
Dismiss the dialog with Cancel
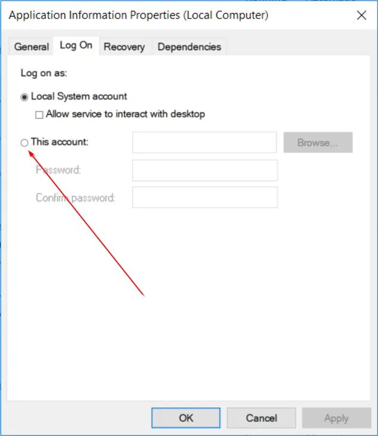click(261, 418)
